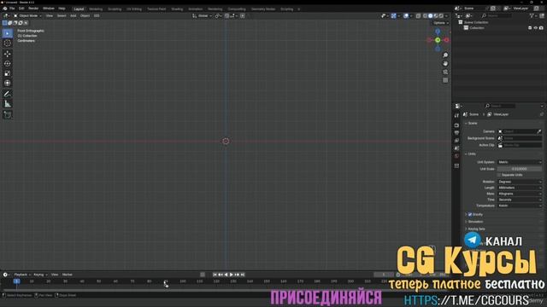Screen dimensions: 547x307
Task: Open the viewport Add menu
Action: [x=73, y=15]
